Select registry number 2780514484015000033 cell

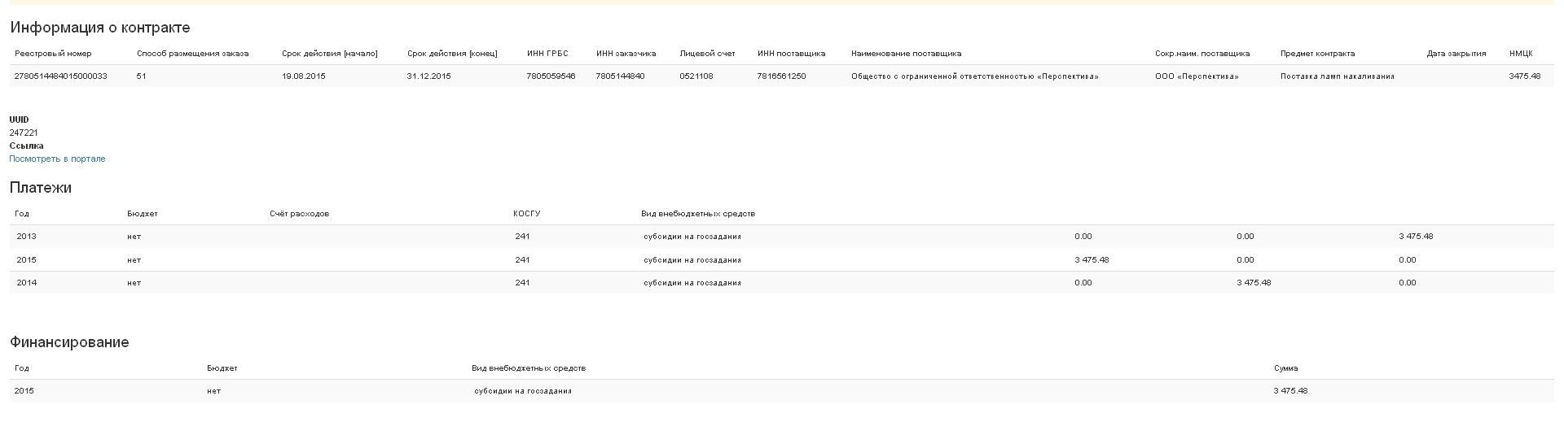click(x=60, y=76)
